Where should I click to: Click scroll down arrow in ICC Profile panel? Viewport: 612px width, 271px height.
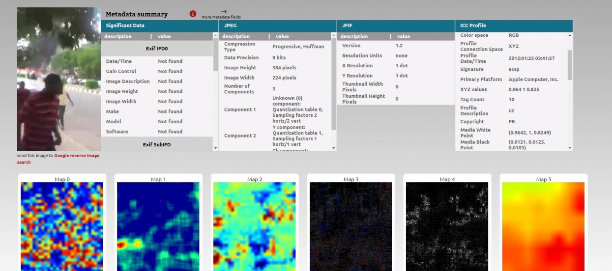pyautogui.click(x=570, y=148)
